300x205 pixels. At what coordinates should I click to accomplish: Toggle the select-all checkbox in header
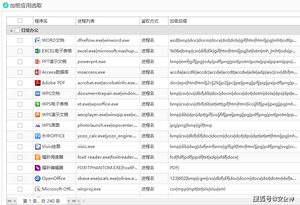(x=20, y=21)
